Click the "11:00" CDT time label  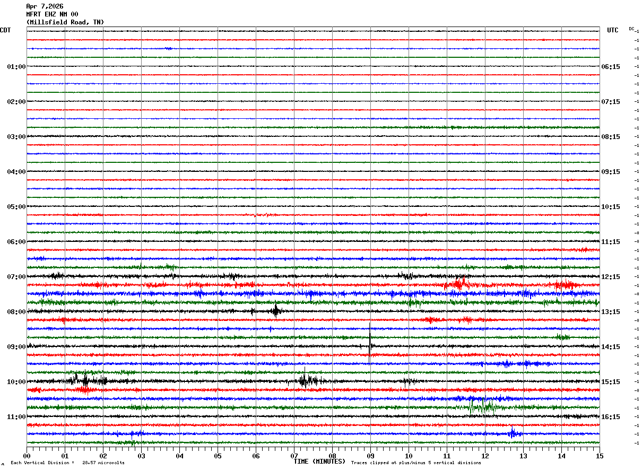tap(16, 417)
